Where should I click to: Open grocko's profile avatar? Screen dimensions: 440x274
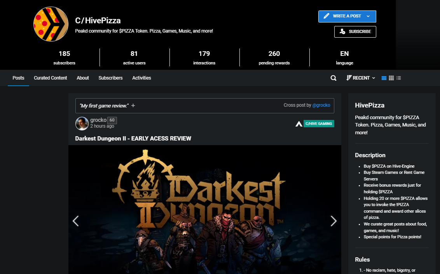pos(82,123)
